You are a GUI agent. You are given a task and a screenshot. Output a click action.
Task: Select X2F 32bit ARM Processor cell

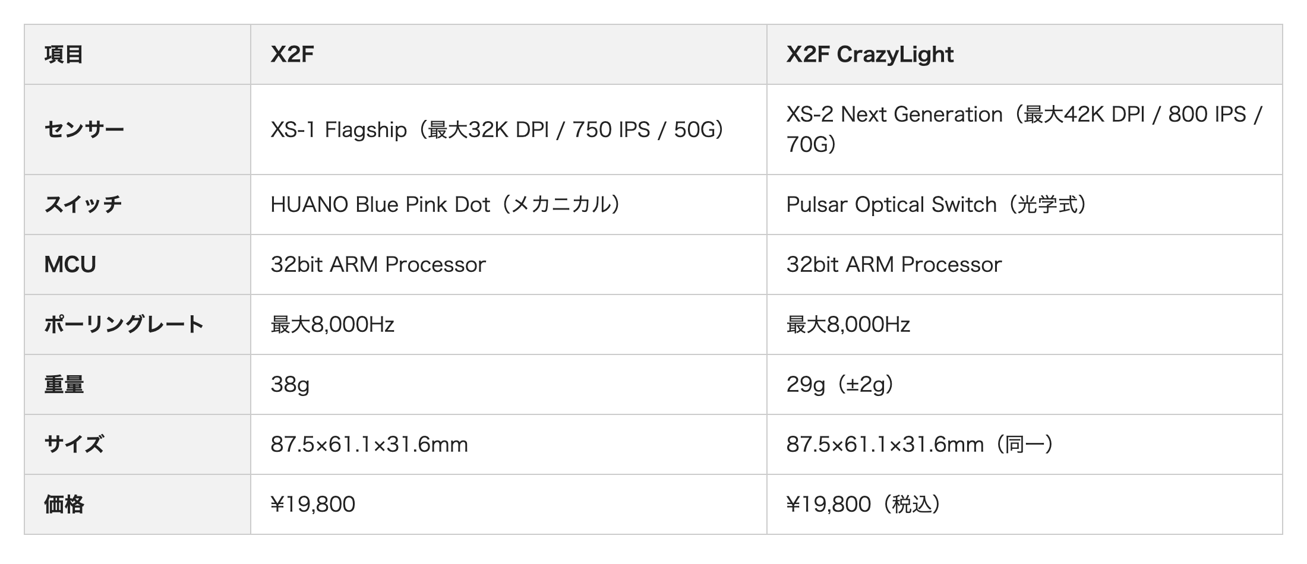[509, 265]
